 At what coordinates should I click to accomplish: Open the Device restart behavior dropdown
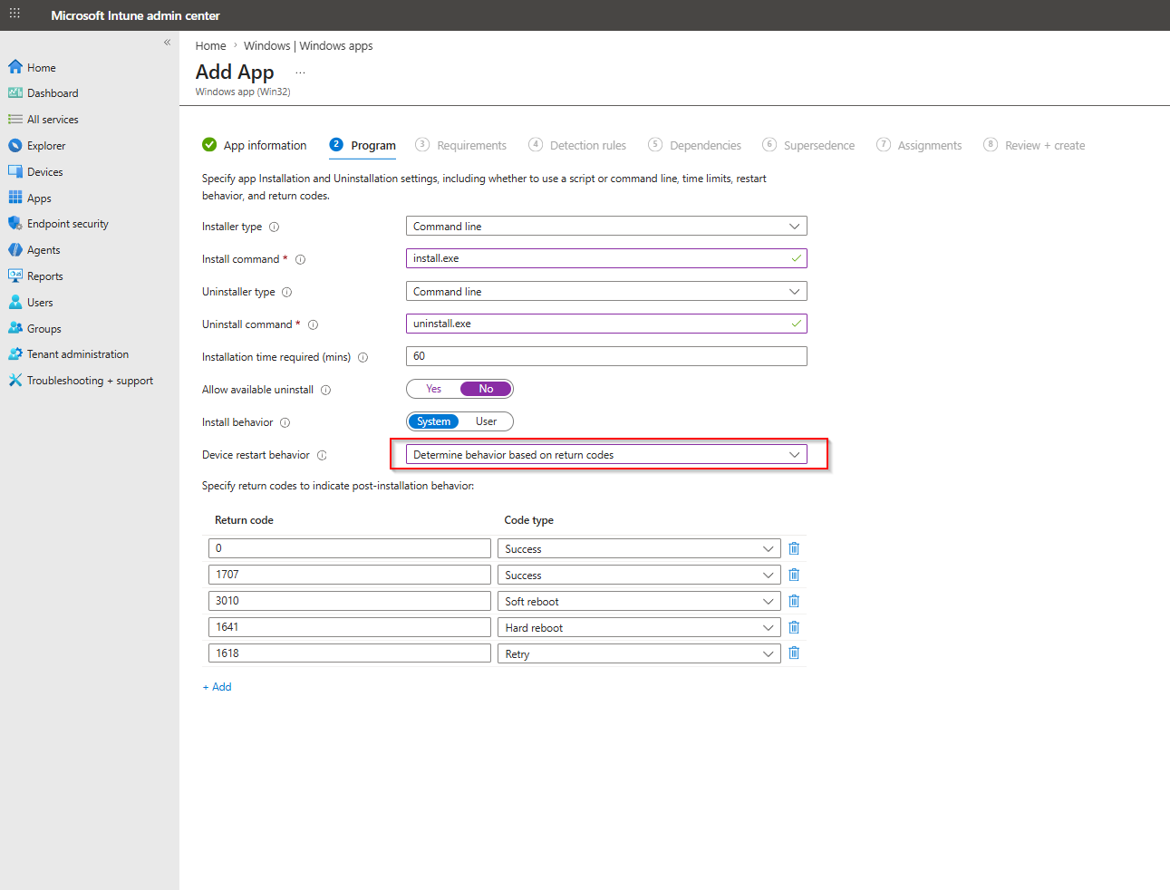tap(605, 455)
